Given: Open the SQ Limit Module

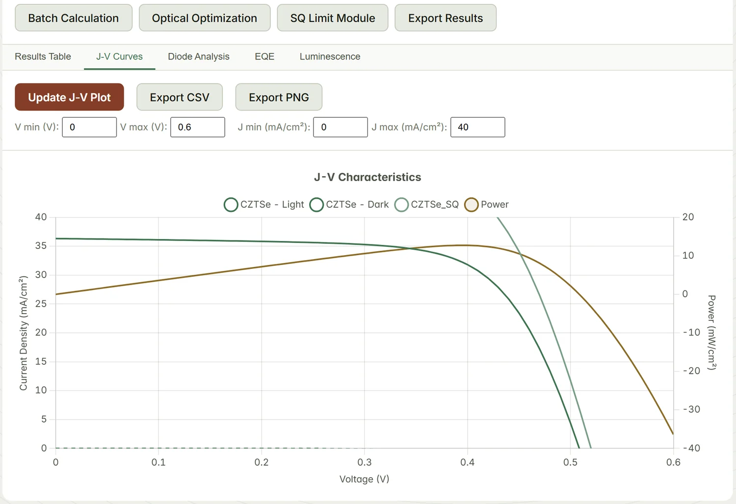Looking at the screenshot, I should [333, 18].
